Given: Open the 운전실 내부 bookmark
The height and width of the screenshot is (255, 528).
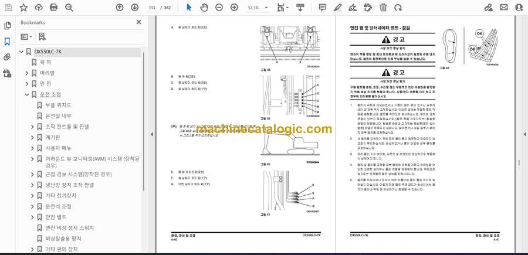Looking at the screenshot, I should pyautogui.click(x=58, y=116).
